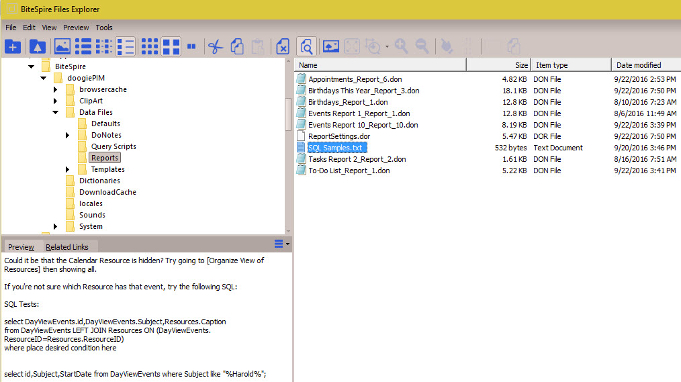Select the Reports folder in tree
681x382 pixels.
coord(105,158)
